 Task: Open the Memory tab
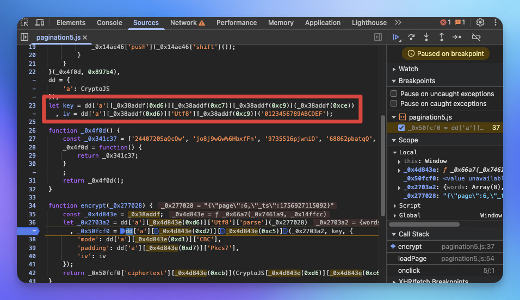tap(281, 22)
